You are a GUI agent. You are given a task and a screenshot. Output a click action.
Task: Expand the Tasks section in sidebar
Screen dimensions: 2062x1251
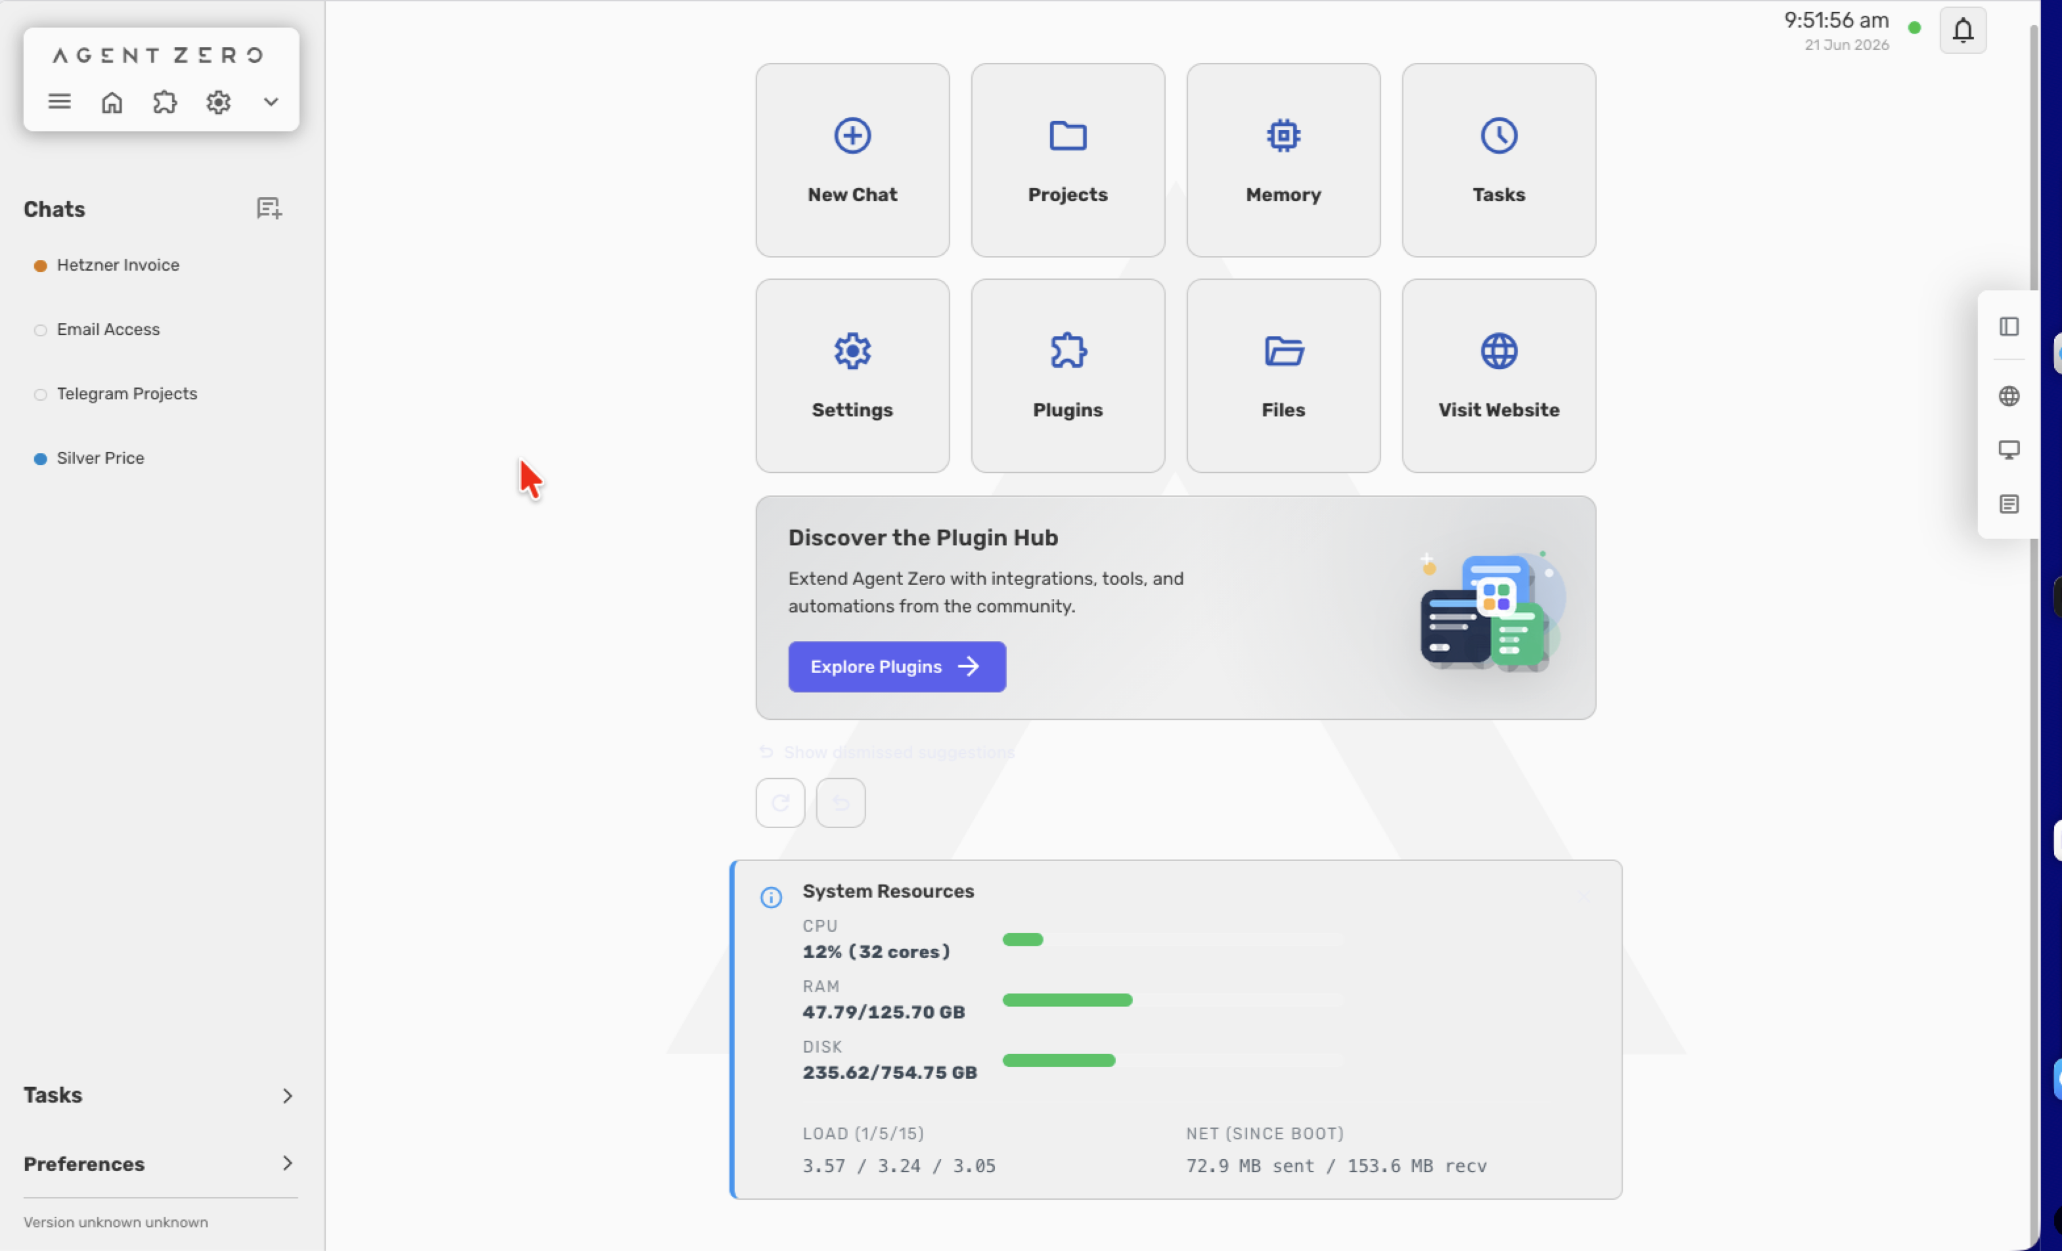pyautogui.click(x=159, y=1095)
